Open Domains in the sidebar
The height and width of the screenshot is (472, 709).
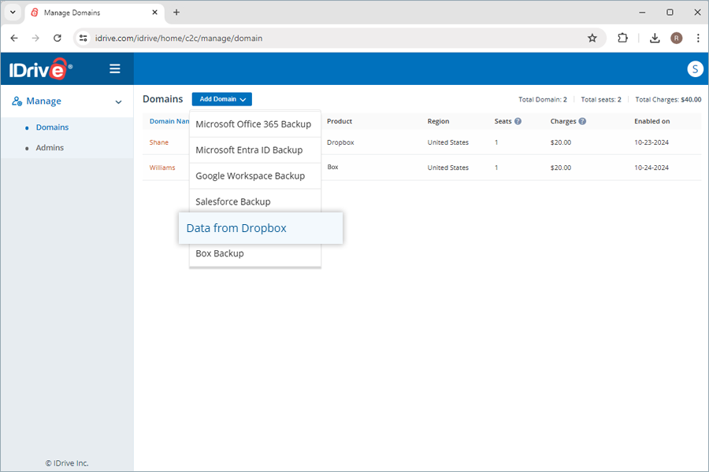coord(53,127)
